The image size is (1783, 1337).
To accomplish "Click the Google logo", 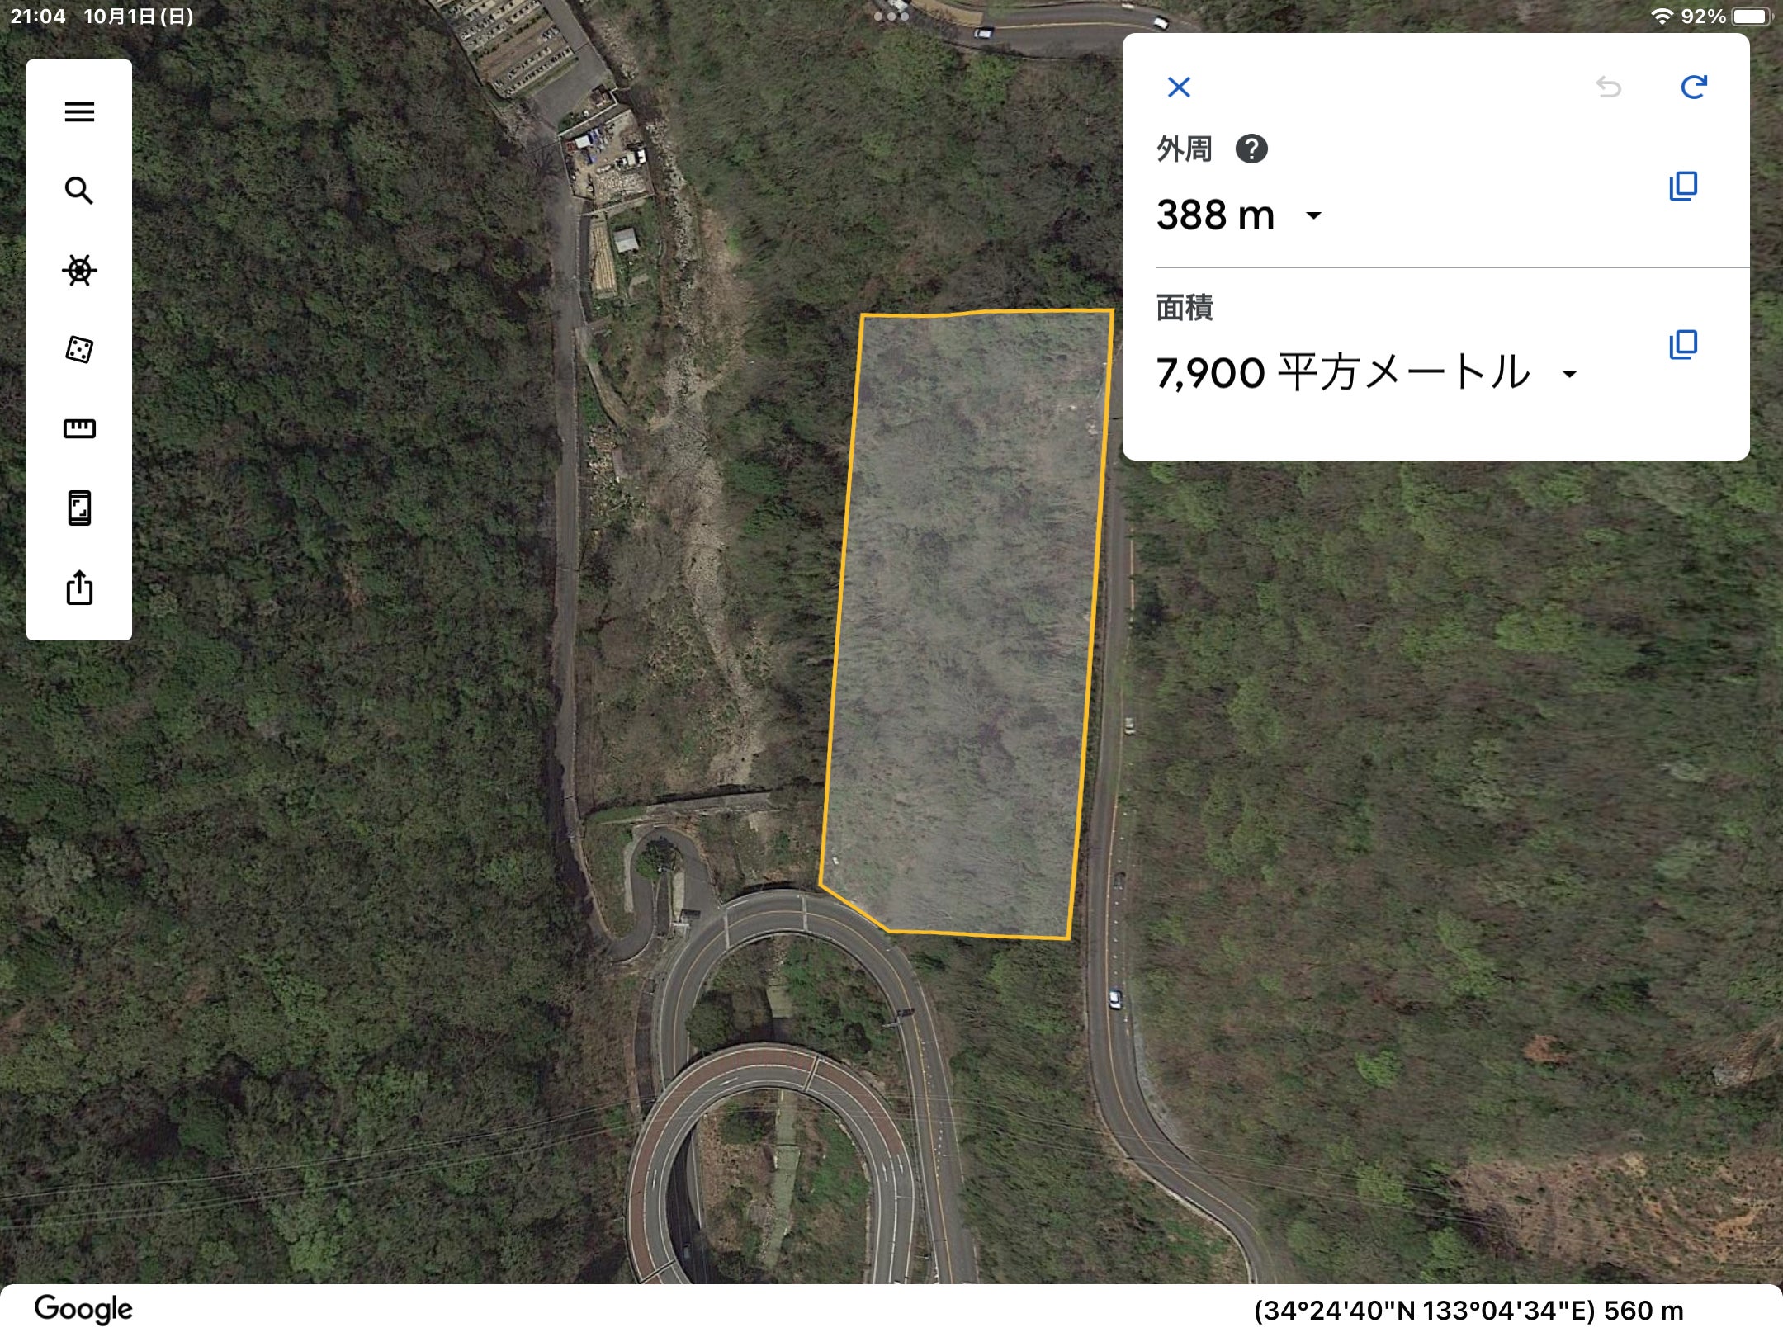I will coord(83,1310).
